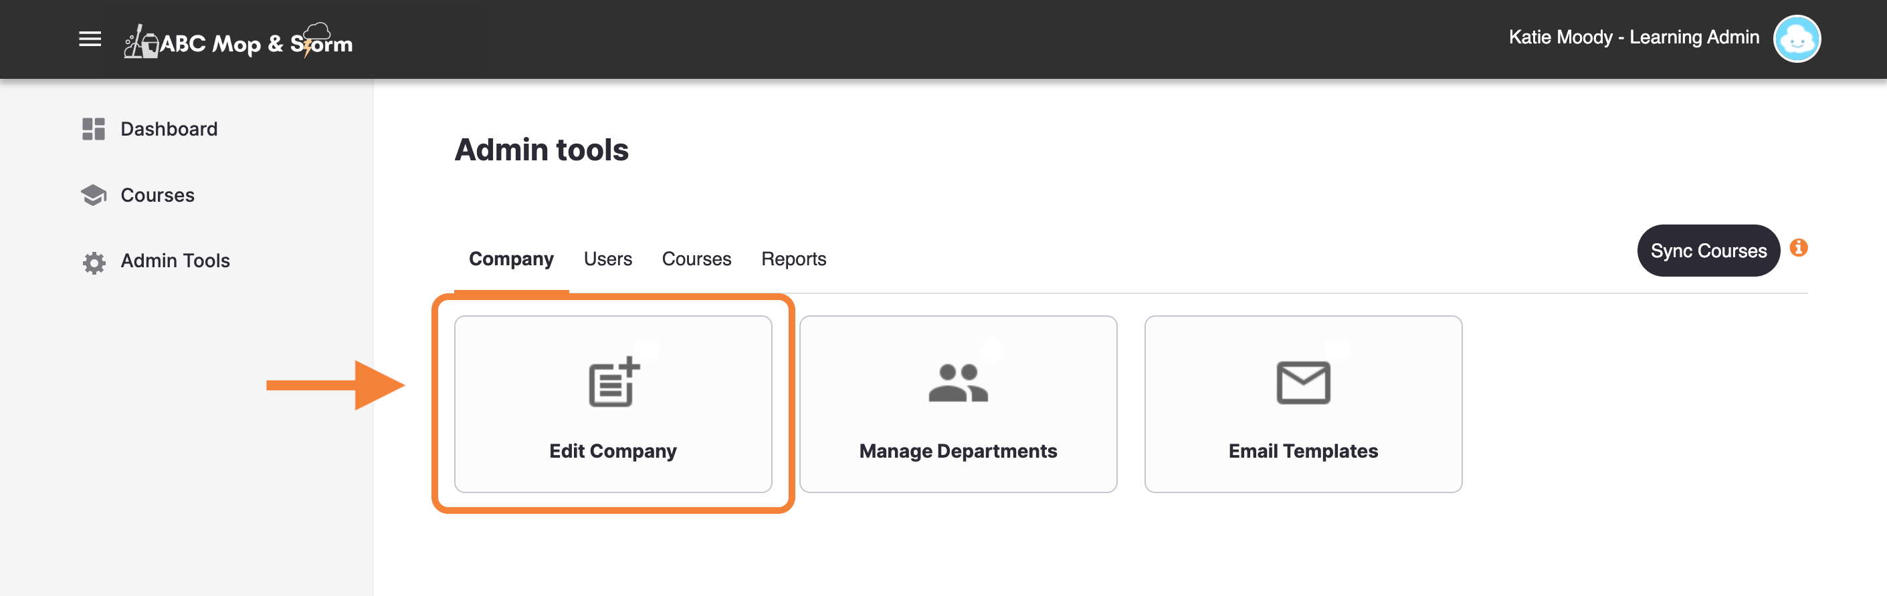Open the user avatar profile icon
1887x596 pixels.
tap(1796, 39)
